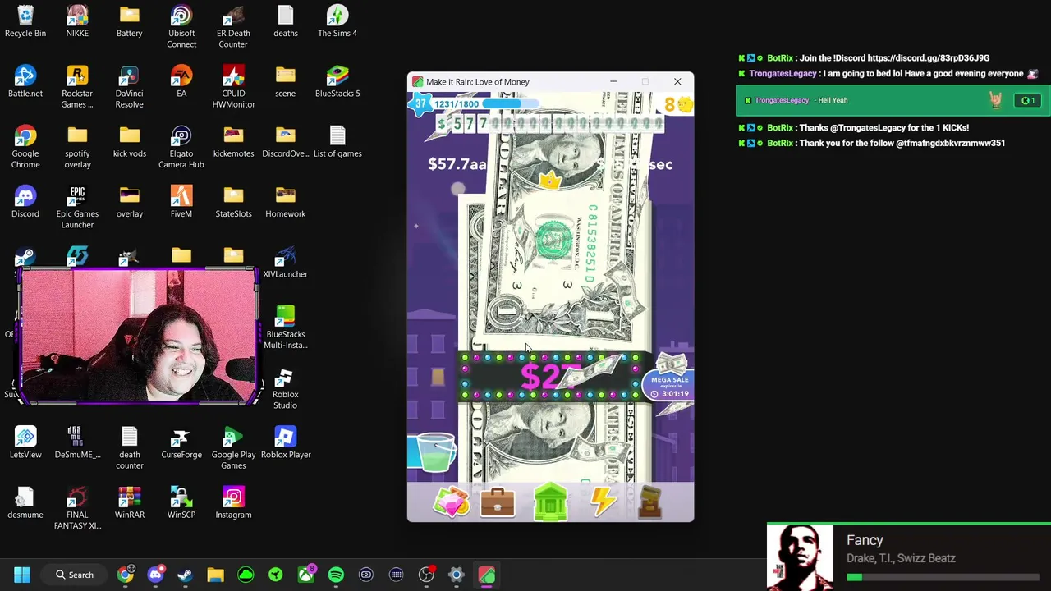The height and width of the screenshot is (591, 1051).
Task: Click the $57.7aa balance text
Action: [457, 164]
